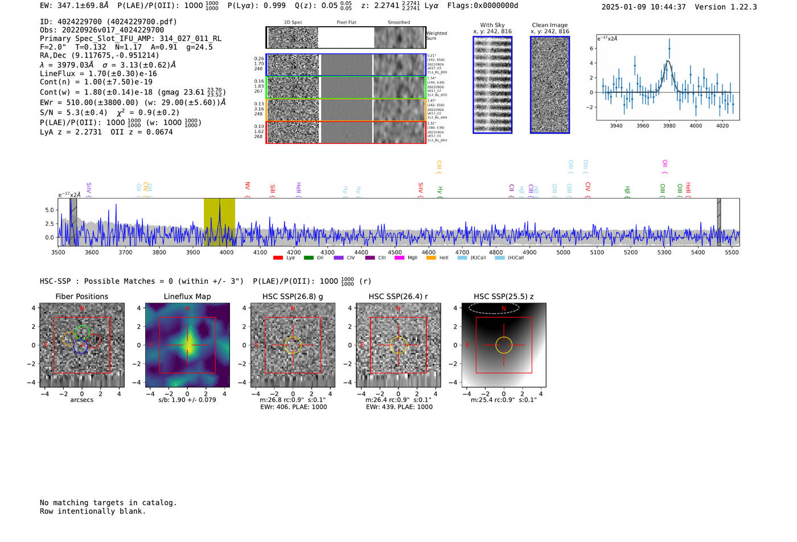Click the hatched gray region near 5460

pos(719,222)
